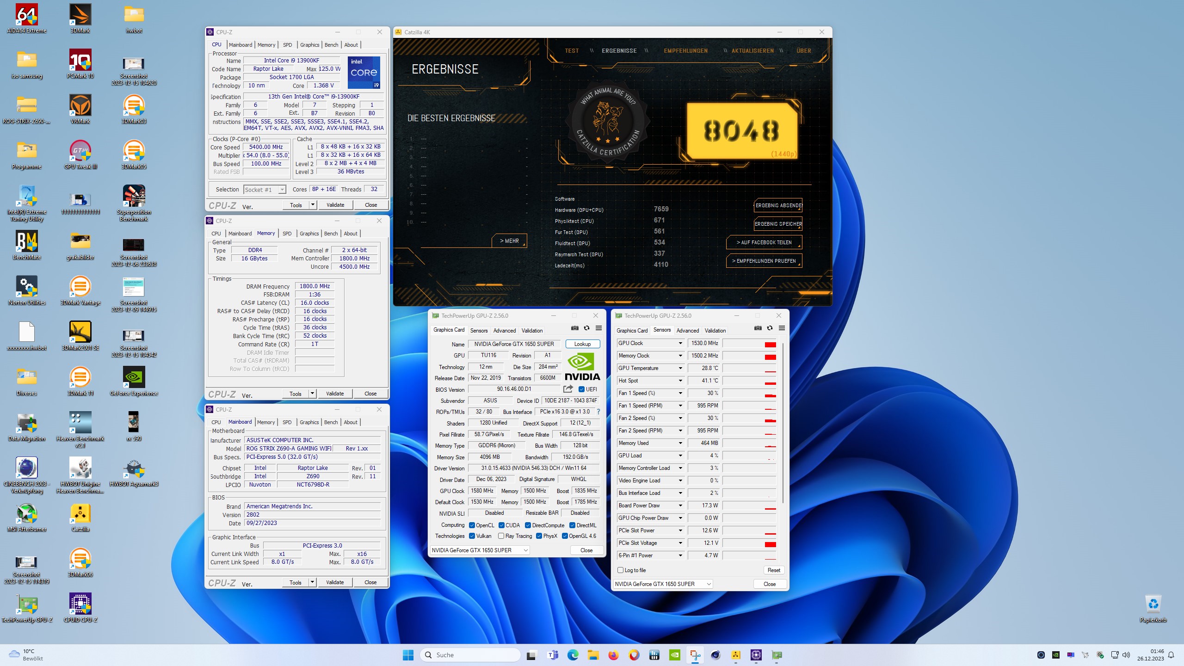The image size is (1184, 666).
Task: Toggle the DirectML checkbox
Action: click(572, 525)
